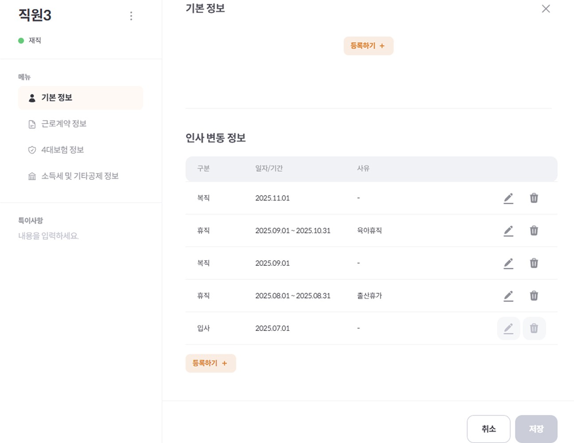Image resolution: width=574 pixels, height=443 pixels.
Task: Select the person icon next to 기본 정보
Action: point(32,98)
